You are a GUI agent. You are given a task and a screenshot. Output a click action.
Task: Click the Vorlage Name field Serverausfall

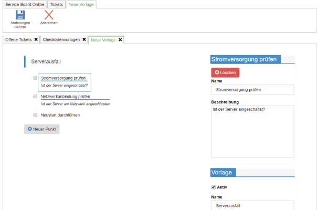click(252, 206)
